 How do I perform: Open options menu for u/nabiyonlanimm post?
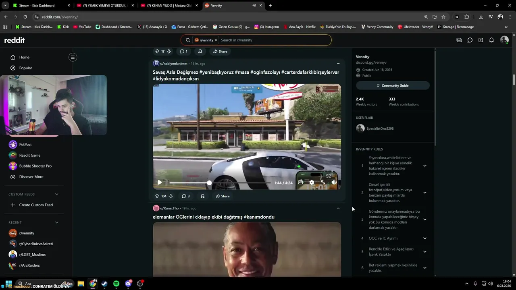(339, 63)
